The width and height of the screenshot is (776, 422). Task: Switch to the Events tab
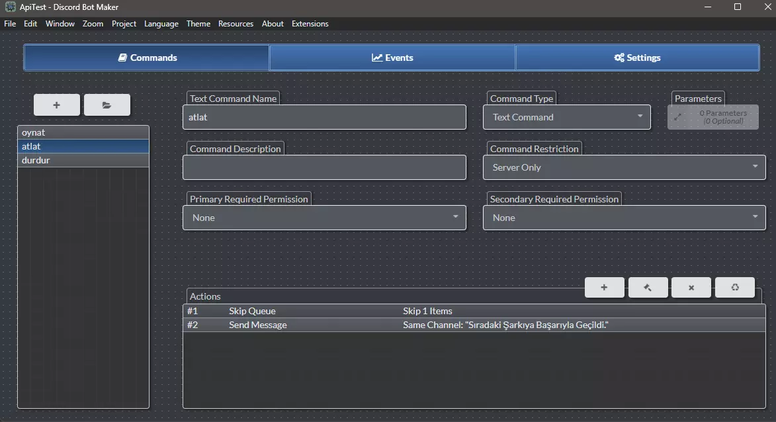click(392, 58)
